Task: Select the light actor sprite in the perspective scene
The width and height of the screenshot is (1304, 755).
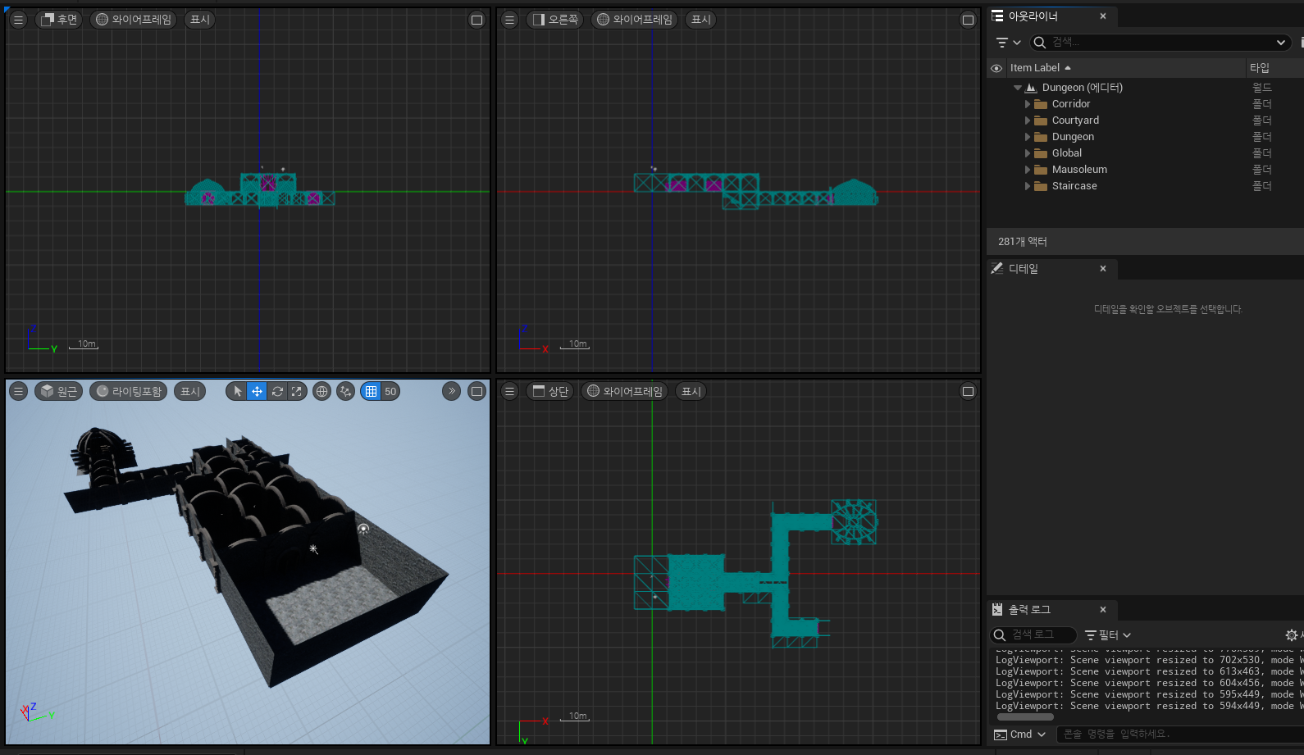Action: pyautogui.click(x=363, y=529)
